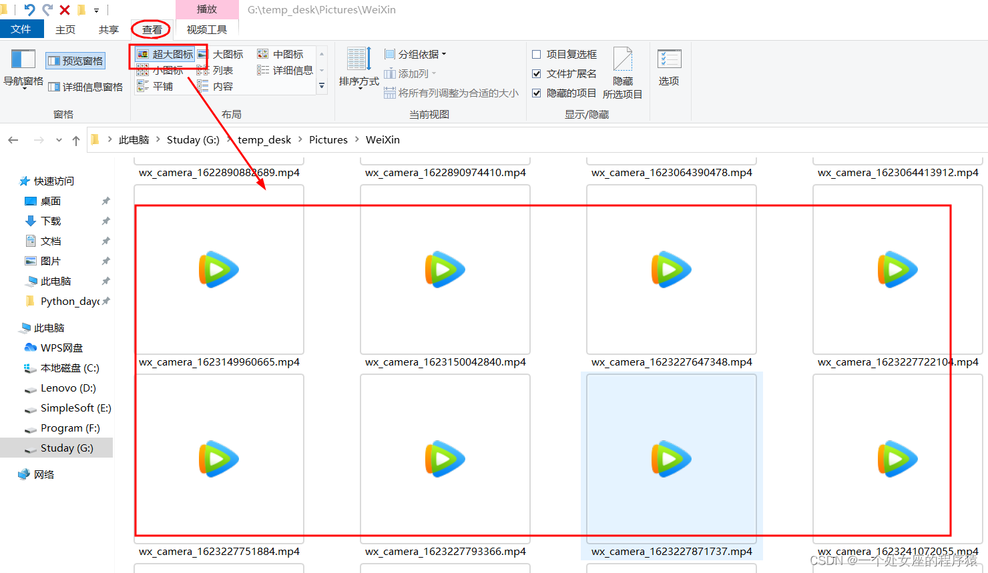The width and height of the screenshot is (988, 573).
Task: Open the 分组依据 dropdown
Action: (x=415, y=54)
